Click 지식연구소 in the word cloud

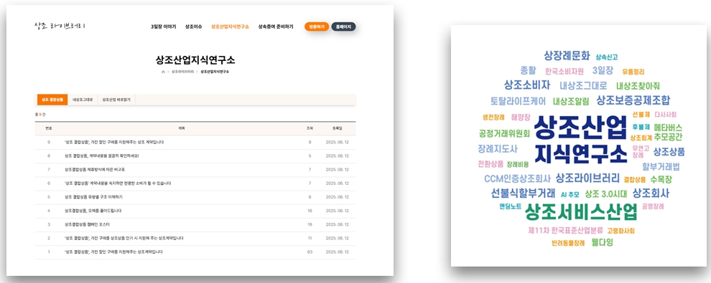(581, 154)
